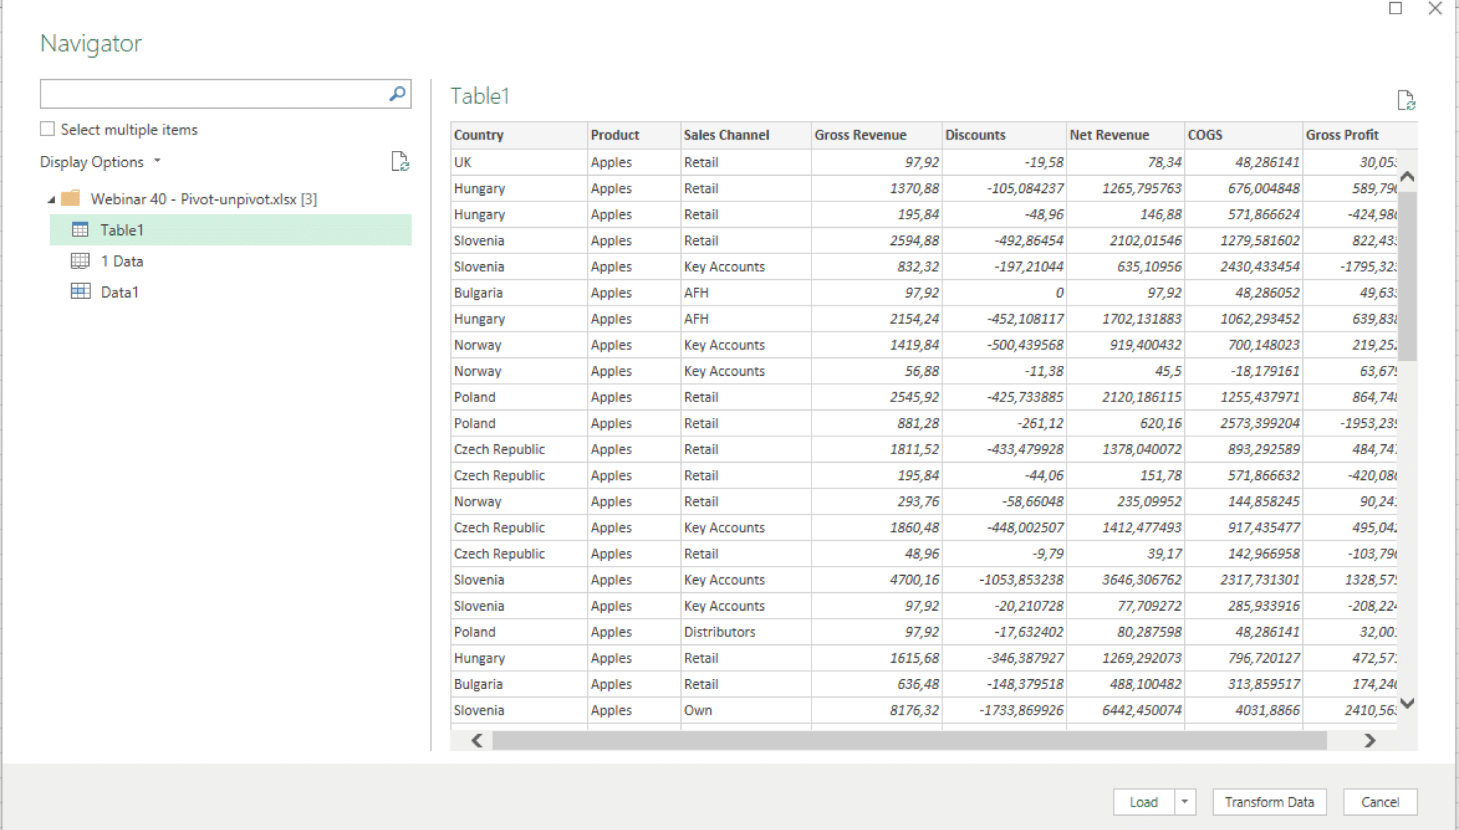Image resolution: width=1459 pixels, height=830 pixels.
Task: Select the 1 Data table
Action: [123, 261]
